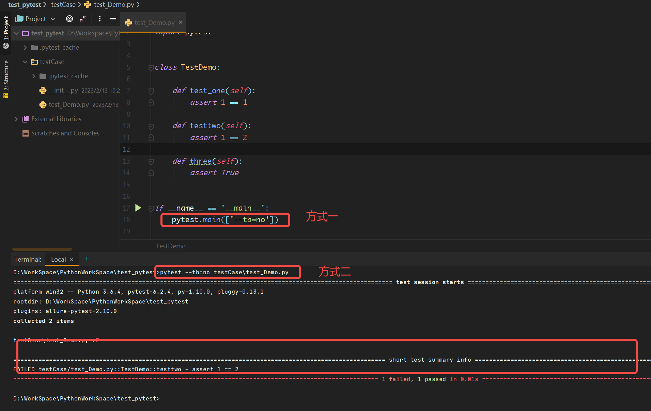The width and height of the screenshot is (651, 411).
Task: Click the testCase folder icon in project tree
Action: [x=34, y=62]
